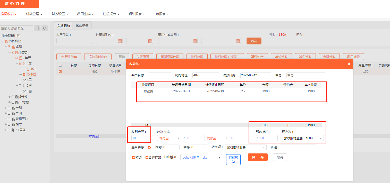
Task: Open calendar for fee generation end date
Action: pos(238,41)
